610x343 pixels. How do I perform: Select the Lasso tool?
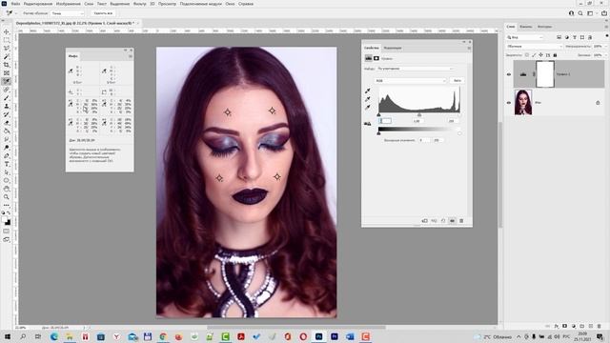(7, 49)
